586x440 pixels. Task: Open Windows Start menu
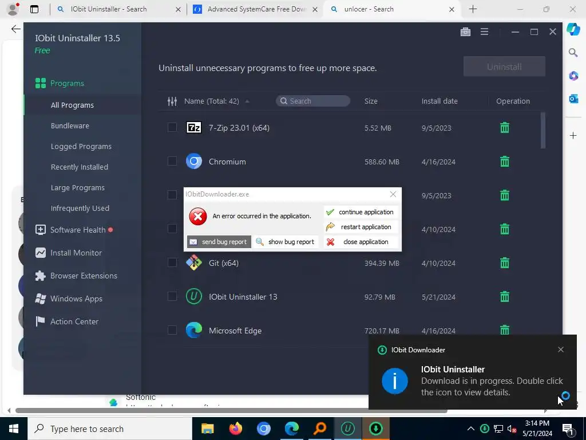[x=14, y=429]
